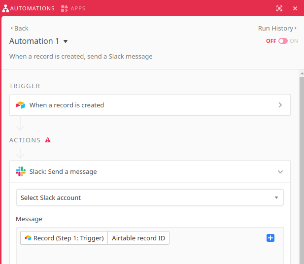This screenshot has width=304, height=264.
Task: Toggle the automation OFF/ON switch
Action: [283, 41]
